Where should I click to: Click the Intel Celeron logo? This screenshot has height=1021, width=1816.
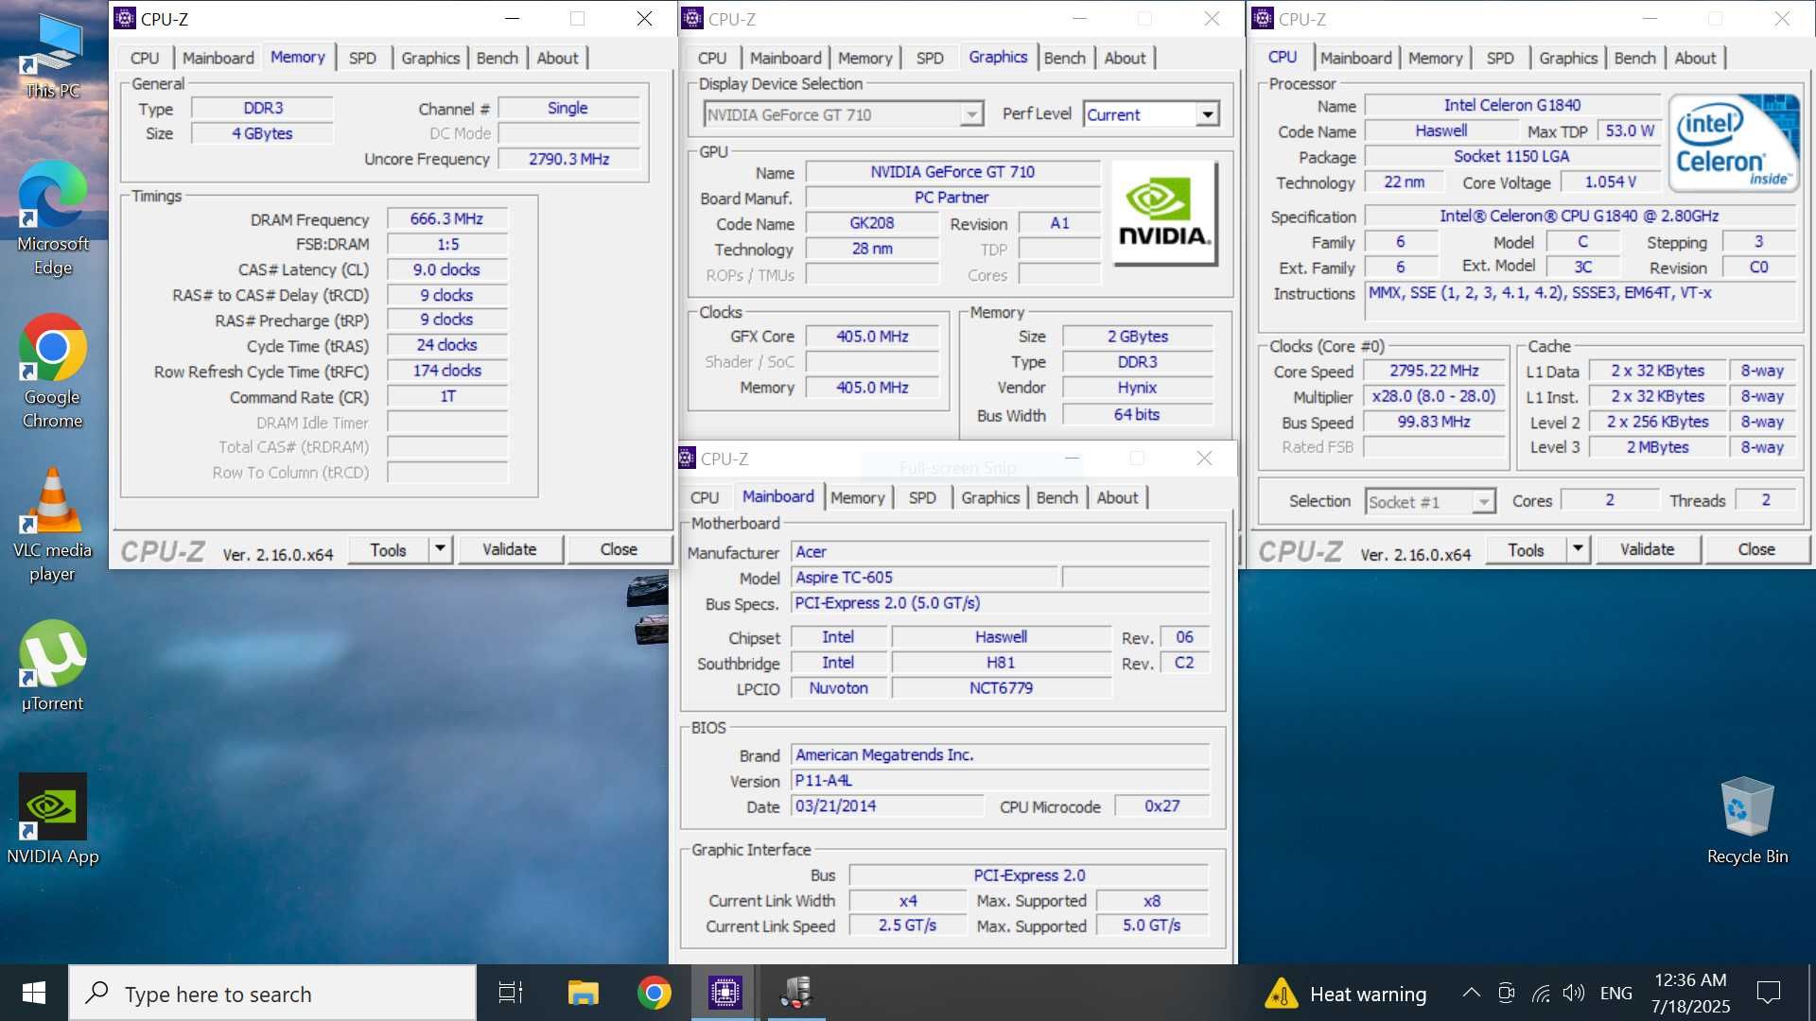coord(1734,142)
